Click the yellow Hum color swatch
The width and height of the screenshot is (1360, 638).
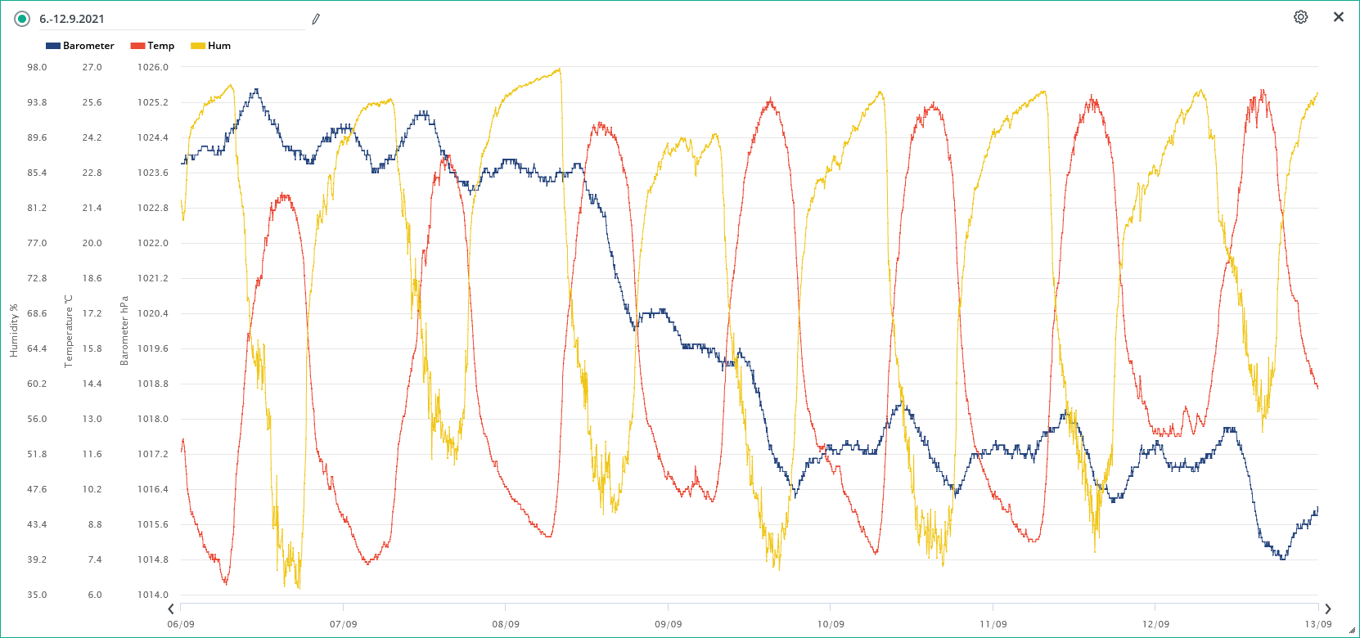click(x=198, y=46)
